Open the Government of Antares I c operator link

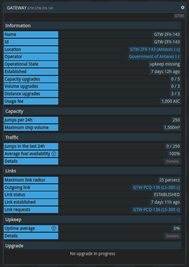[x=155, y=57]
